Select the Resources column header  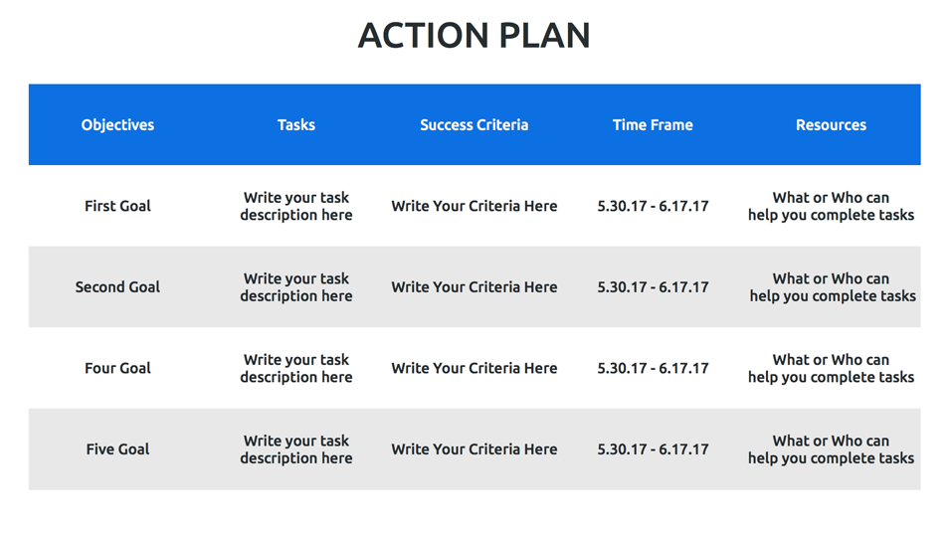(831, 125)
